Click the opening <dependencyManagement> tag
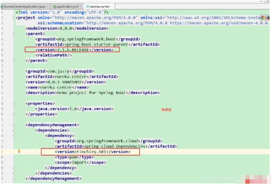Screen dimensions: 272x184 pos(52,125)
